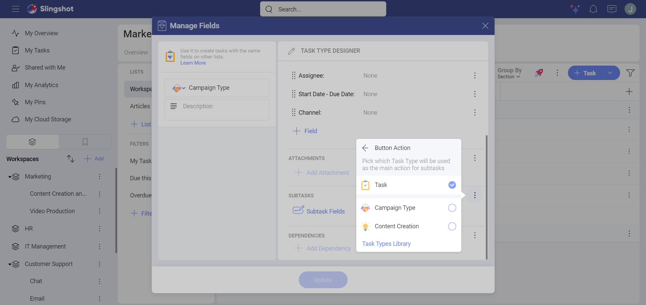The width and height of the screenshot is (646, 305).
Task: Select Content Creation radio option
Action: (x=452, y=226)
